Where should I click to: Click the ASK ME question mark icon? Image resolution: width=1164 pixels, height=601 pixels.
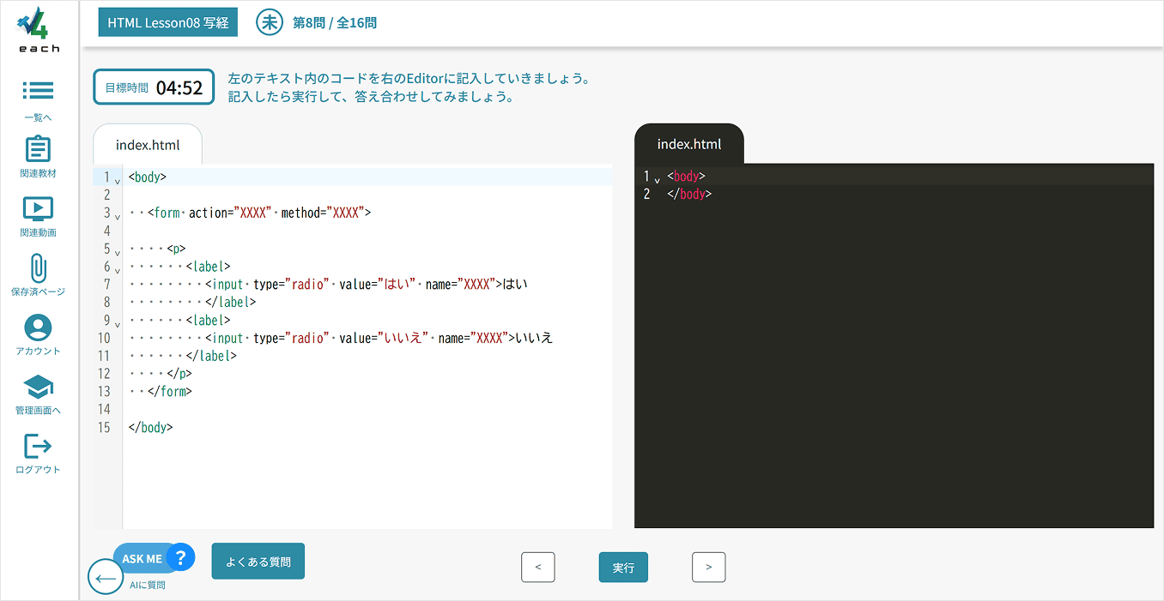(180, 558)
